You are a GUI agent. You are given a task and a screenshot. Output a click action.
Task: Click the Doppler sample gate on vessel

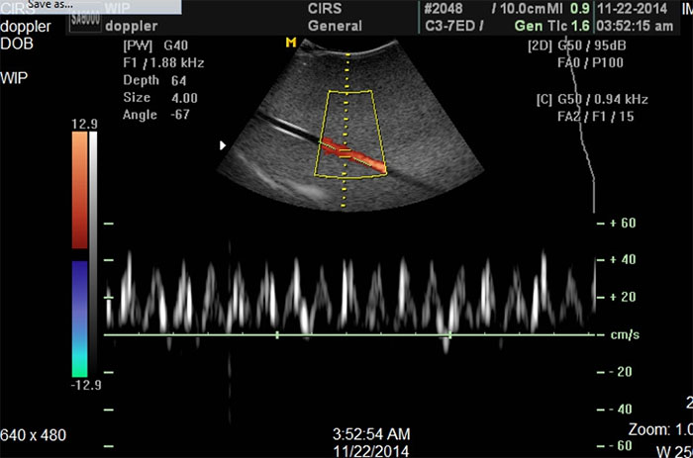pos(346,152)
